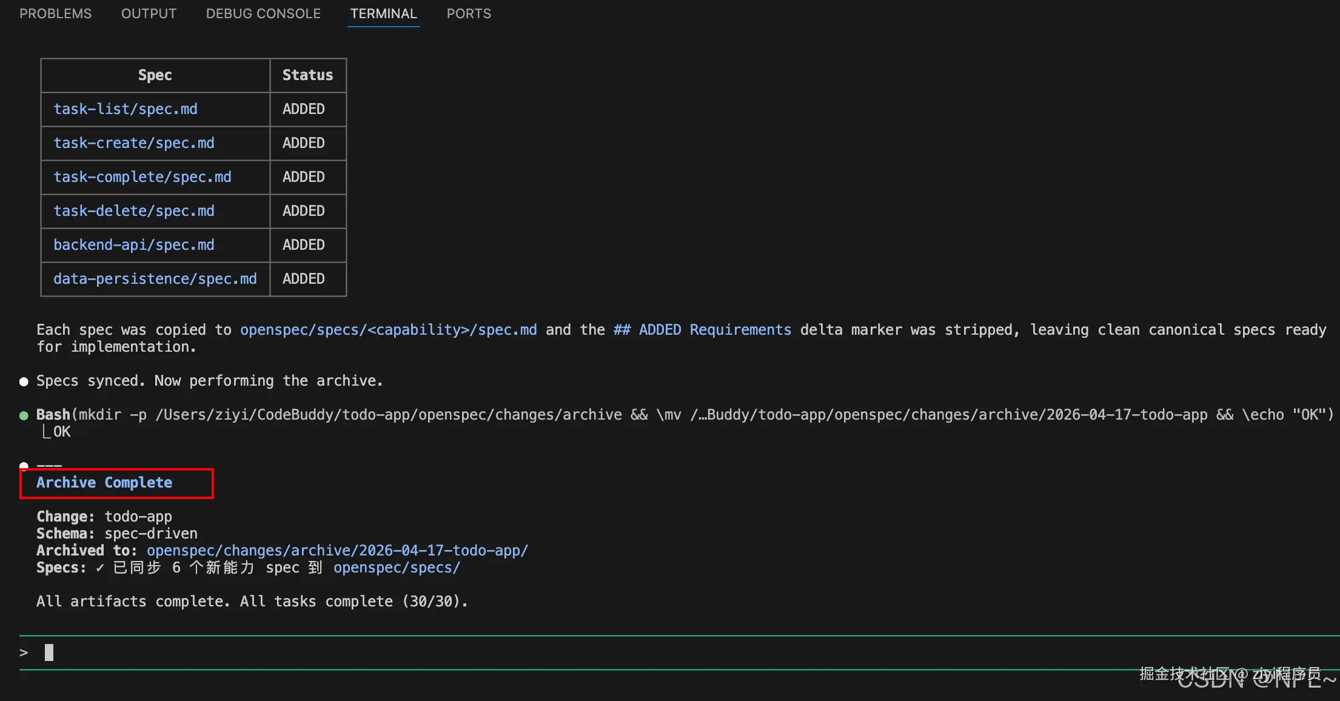Open task-list/spec.md link

[x=126, y=109]
